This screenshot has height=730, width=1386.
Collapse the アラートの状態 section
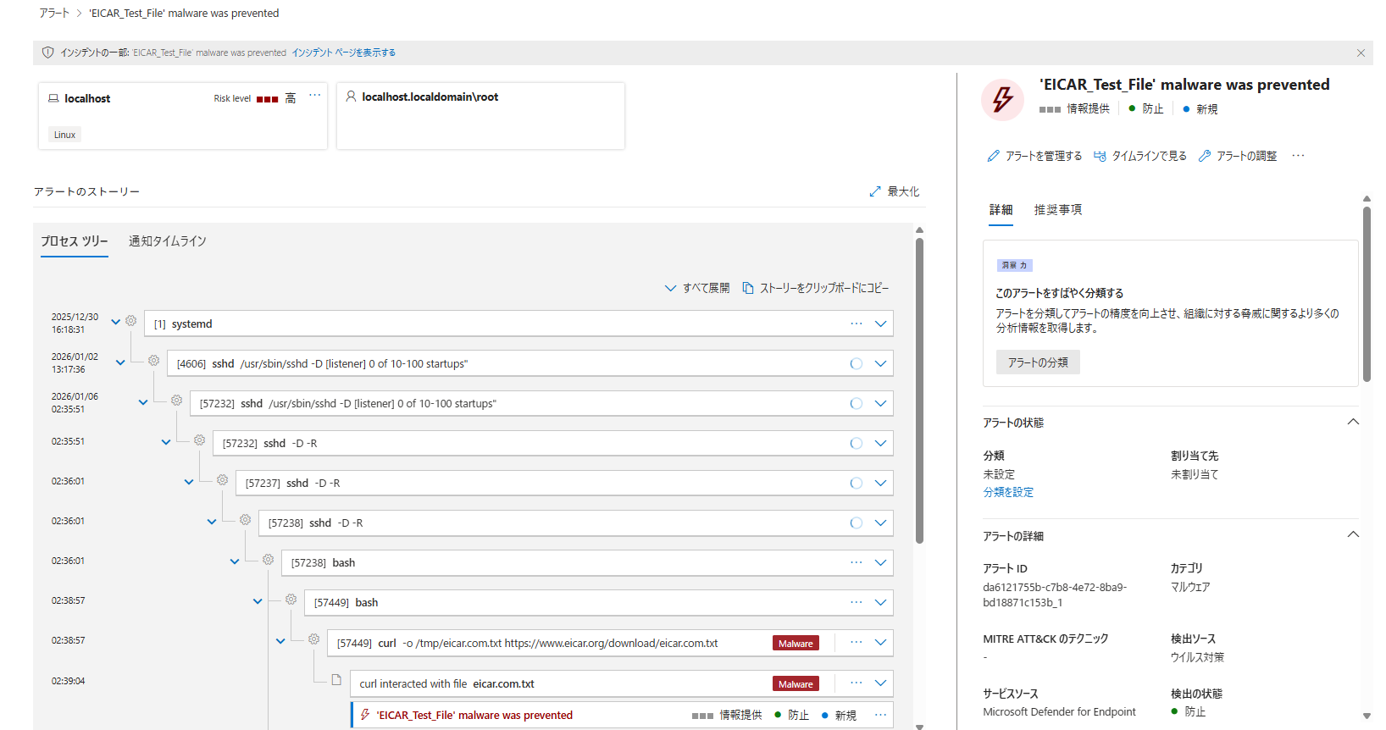(1353, 422)
